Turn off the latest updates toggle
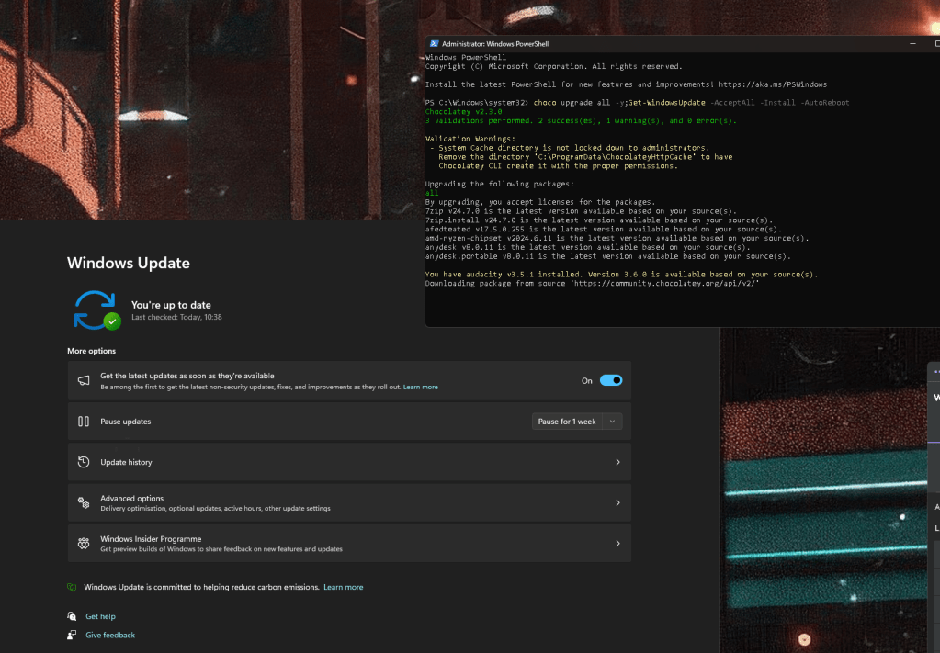 pos(611,380)
